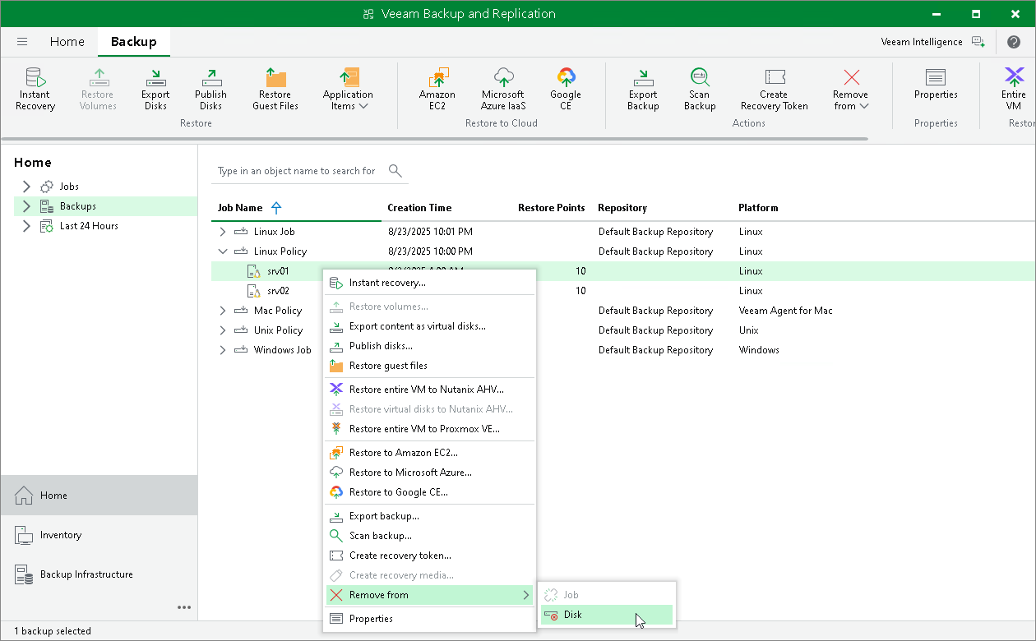Choose Instant recovery... in context menu
The image size is (1036, 641).
(x=429, y=283)
